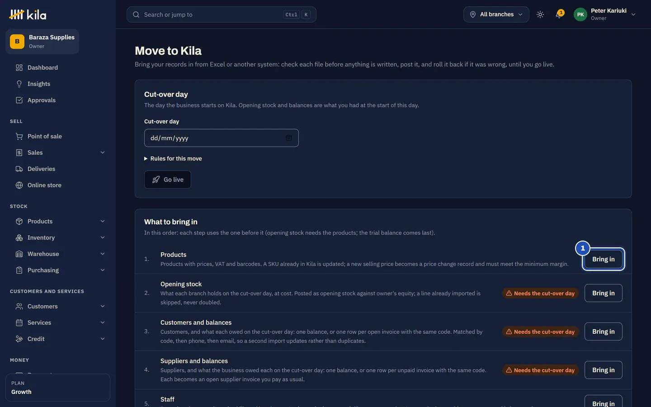Open Deliveries page
The width and height of the screenshot is (651, 407).
(x=57, y=169)
